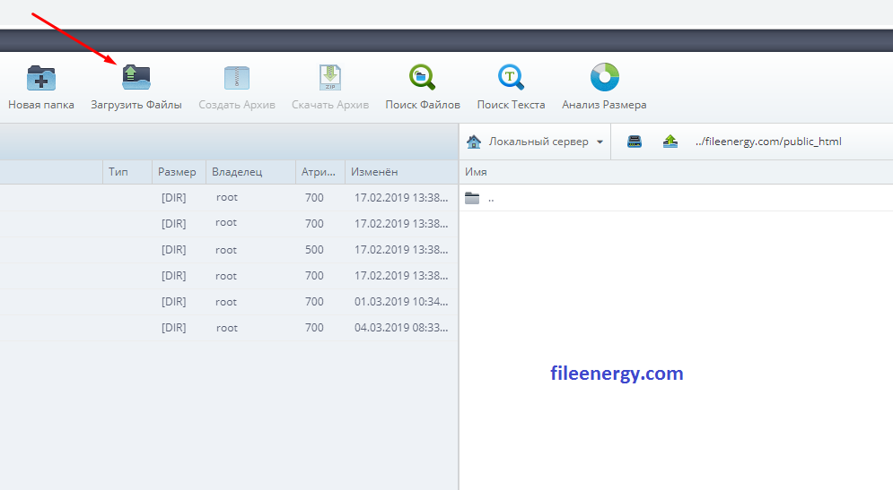Viewport: 893px width, 490px height.
Task: Click the Атри... column header
Action: point(320,172)
